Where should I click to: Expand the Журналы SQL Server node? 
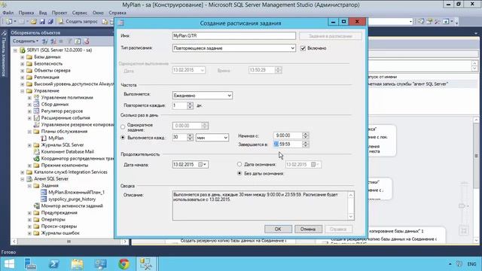[x=29, y=145]
